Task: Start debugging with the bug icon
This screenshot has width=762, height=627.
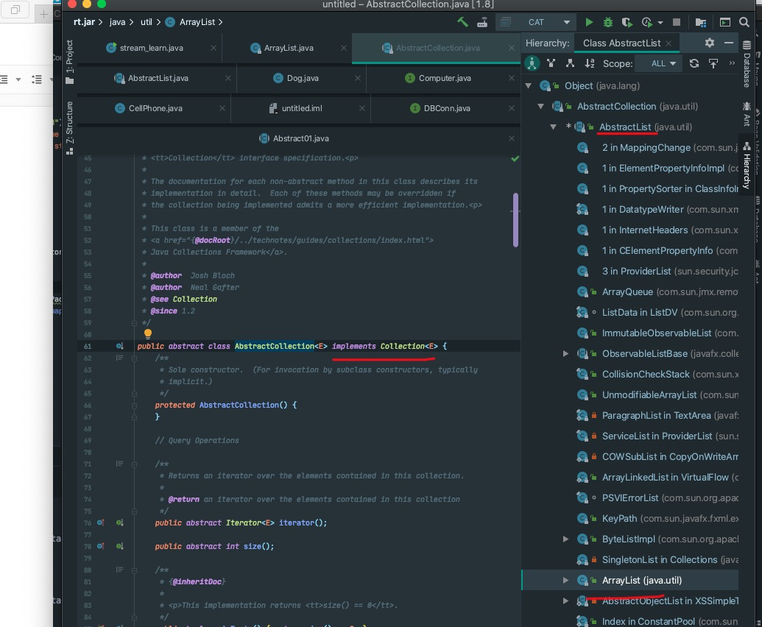Action: [607, 22]
